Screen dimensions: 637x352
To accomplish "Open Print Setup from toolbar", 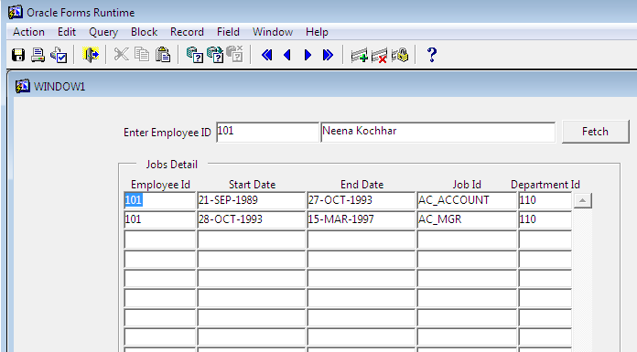I will pyautogui.click(x=59, y=55).
